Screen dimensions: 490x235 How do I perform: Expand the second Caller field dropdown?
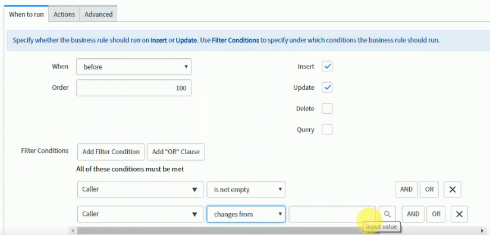tap(140, 214)
